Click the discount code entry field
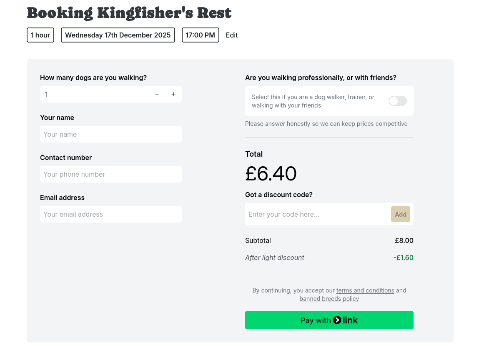This screenshot has width=479, height=350. coord(318,214)
